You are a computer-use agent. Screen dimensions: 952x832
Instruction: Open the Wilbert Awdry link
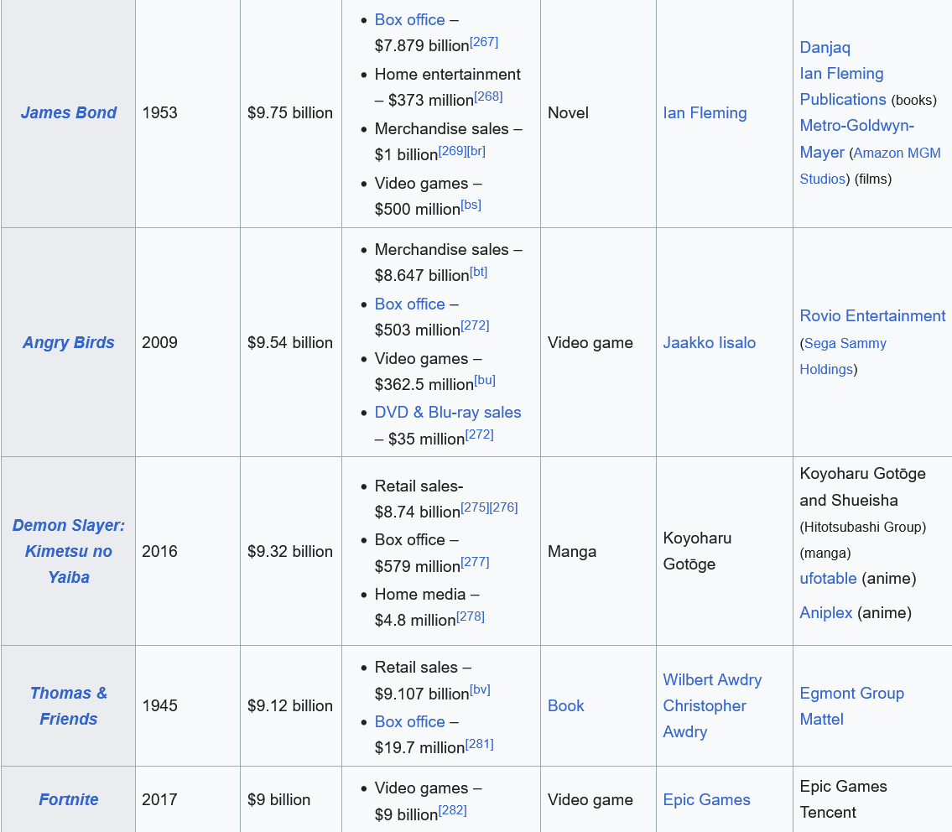coord(712,679)
